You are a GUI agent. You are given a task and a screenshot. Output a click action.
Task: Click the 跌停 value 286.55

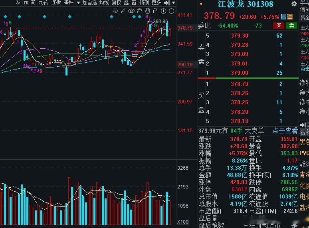(289, 182)
